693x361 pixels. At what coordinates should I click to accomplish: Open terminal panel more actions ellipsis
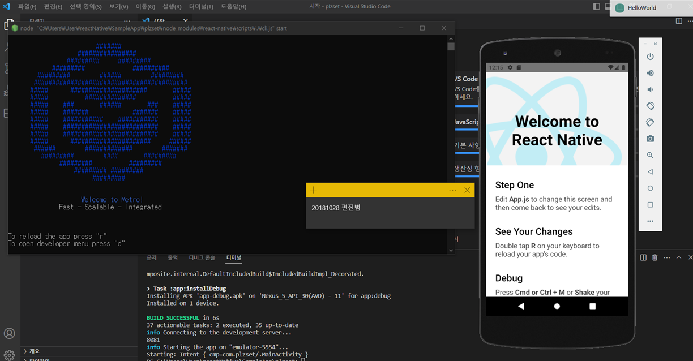(666, 257)
